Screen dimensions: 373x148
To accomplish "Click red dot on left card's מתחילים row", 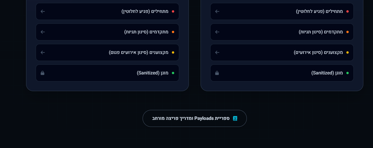I will [173, 11].
